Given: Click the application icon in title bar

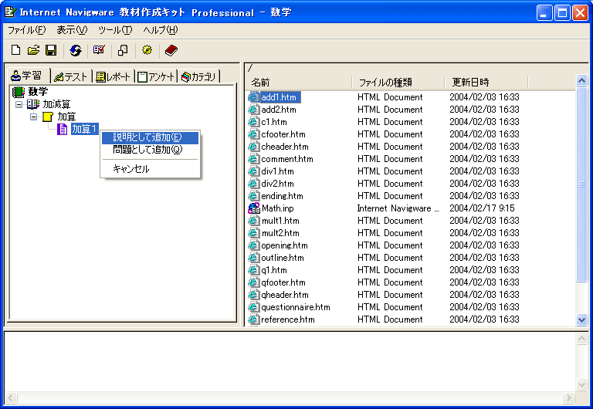Looking at the screenshot, I should pyautogui.click(x=10, y=12).
